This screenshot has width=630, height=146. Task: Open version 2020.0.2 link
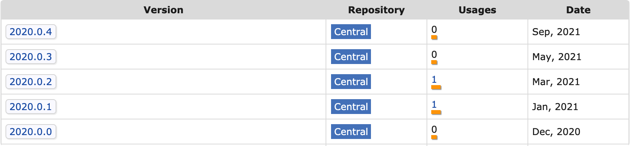[x=31, y=82]
